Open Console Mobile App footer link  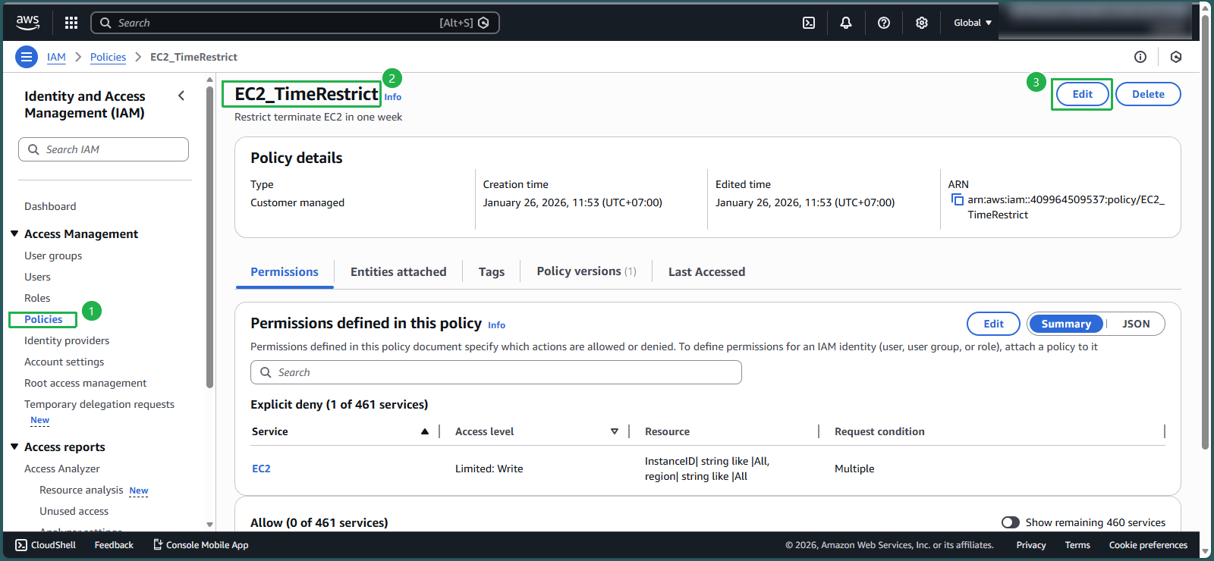click(201, 545)
